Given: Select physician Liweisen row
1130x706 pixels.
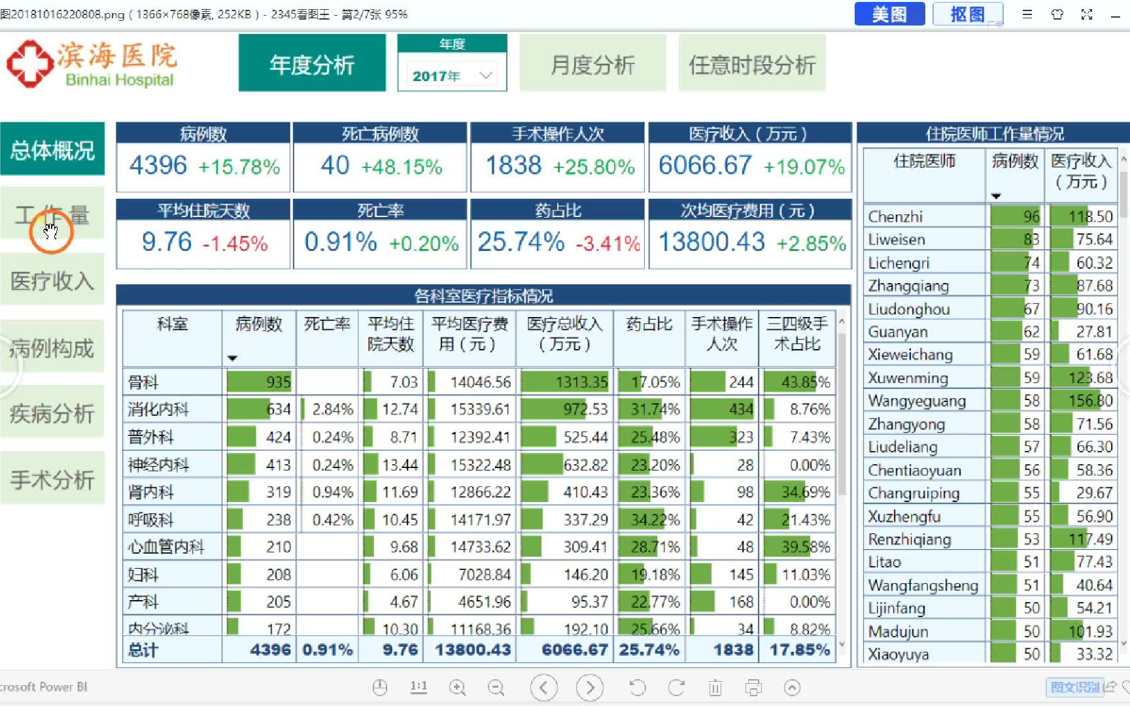Looking at the screenshot, I should pos(989,239).
